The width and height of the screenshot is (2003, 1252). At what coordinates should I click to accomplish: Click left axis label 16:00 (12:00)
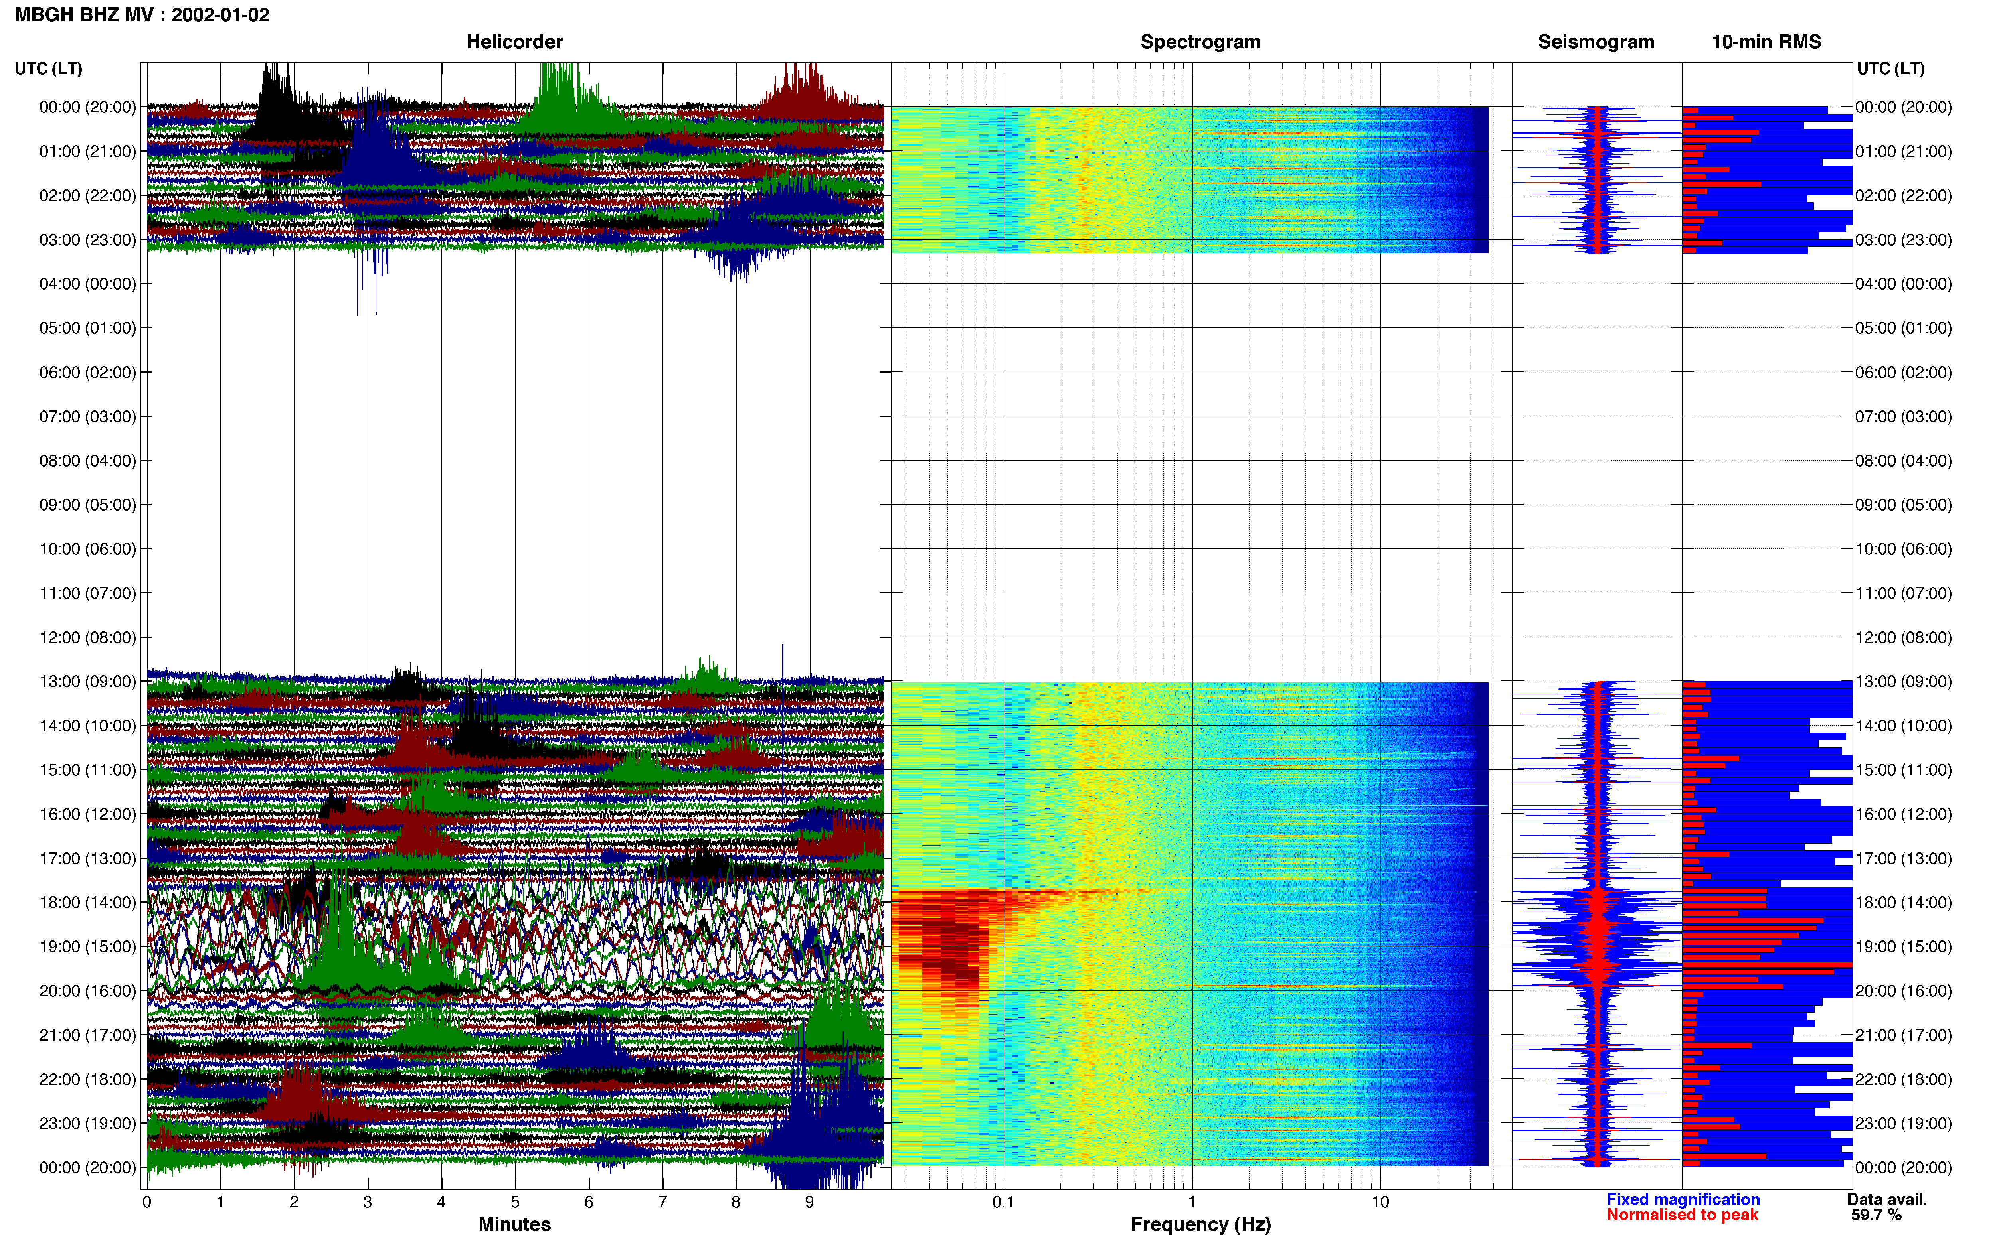click(88, 814)
